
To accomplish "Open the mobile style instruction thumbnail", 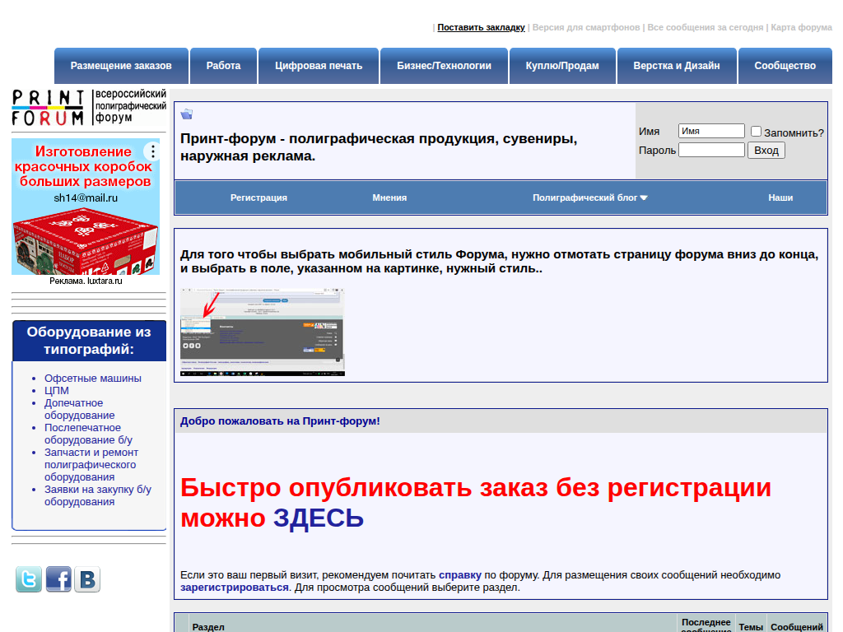I will tap(263, 332).
